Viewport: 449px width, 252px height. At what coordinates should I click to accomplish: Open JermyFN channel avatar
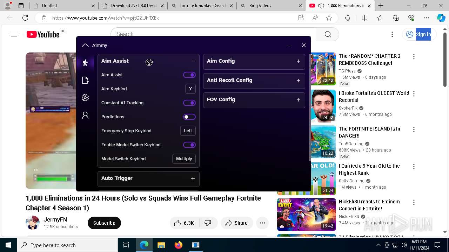tap(33, 223)
